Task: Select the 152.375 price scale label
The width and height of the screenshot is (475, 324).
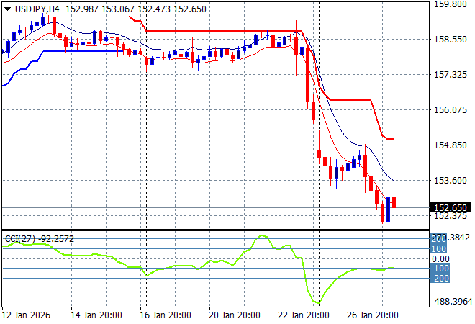Action: coord(450,216)
